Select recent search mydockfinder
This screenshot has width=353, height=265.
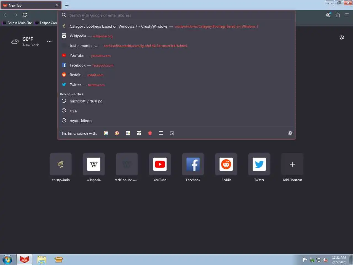(x=176, y=121)
